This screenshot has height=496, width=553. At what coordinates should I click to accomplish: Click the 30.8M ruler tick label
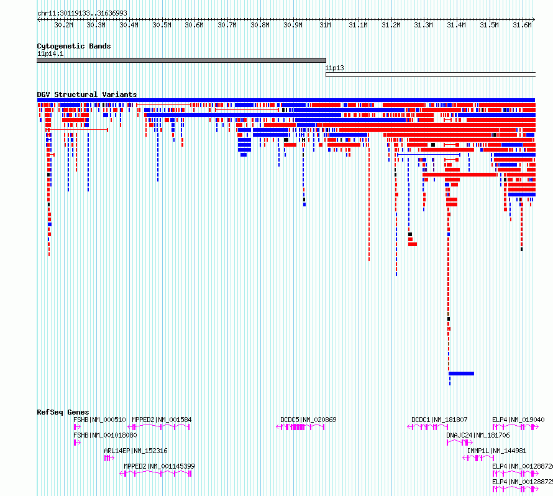(x=260, y=25)
